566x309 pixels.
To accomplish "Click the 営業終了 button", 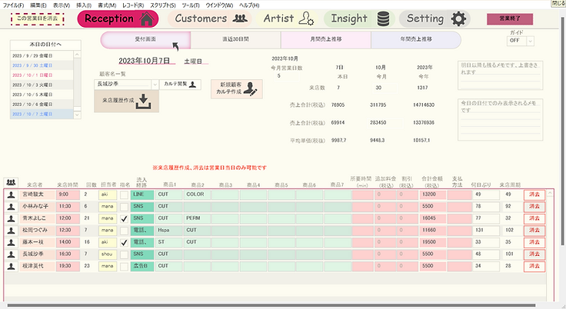I will tap(510, 18).
